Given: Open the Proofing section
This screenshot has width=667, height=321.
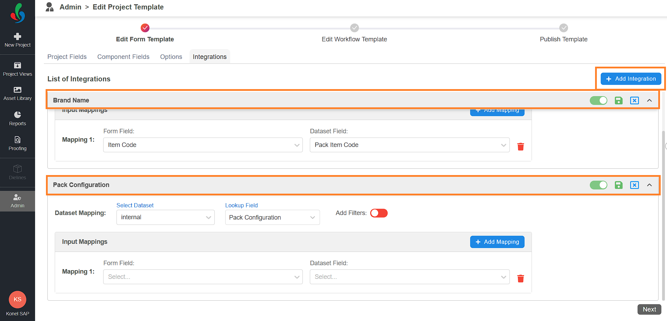Looking at the screenshot, I should tap(18, 143).
